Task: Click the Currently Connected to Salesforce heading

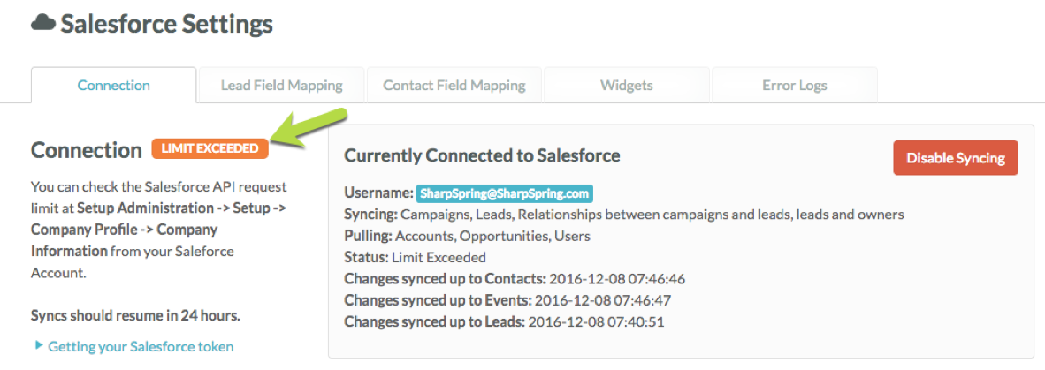Action: pos(482,155)
